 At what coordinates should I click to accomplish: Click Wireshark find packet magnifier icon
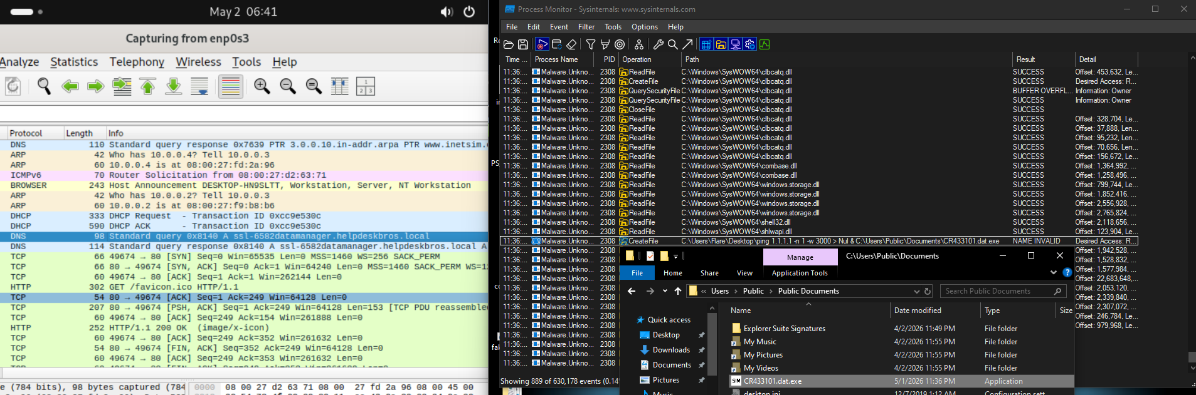tap(44, 86)
